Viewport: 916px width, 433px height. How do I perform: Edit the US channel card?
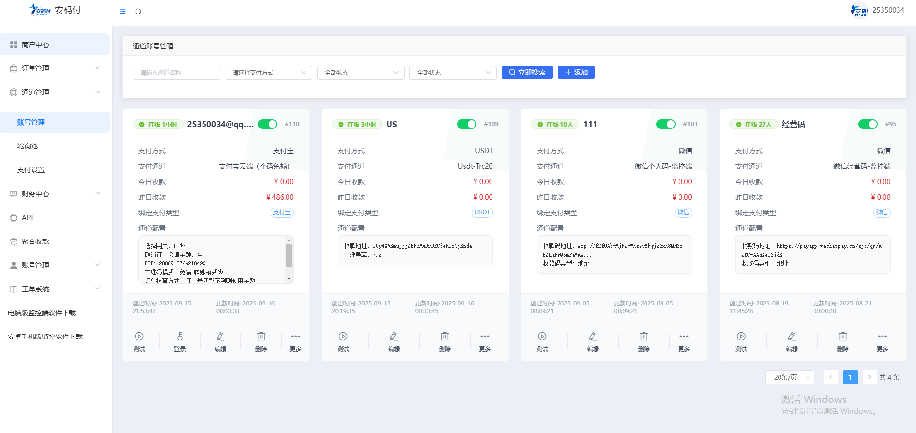(394, 342)
